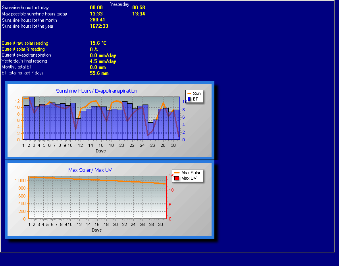The height and width of the screenshot is (266, 339).
Task: Click the raw solar reading 15.6 °C
Action: pyautogui.click(x=98, y=43)
